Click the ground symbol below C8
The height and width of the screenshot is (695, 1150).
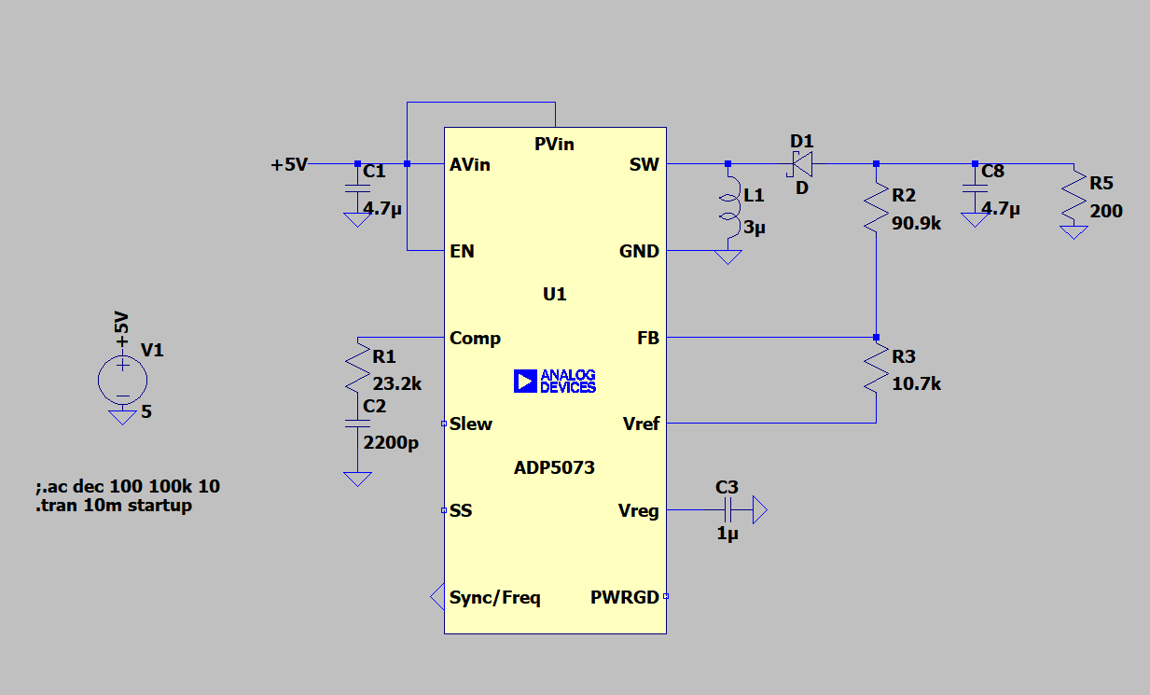[975, 220]
